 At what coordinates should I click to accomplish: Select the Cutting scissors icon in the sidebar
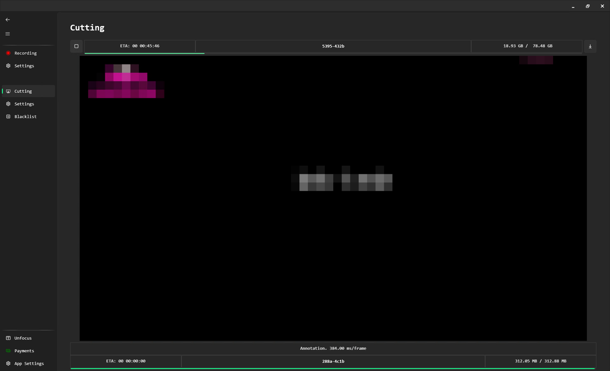click(8, 91)
